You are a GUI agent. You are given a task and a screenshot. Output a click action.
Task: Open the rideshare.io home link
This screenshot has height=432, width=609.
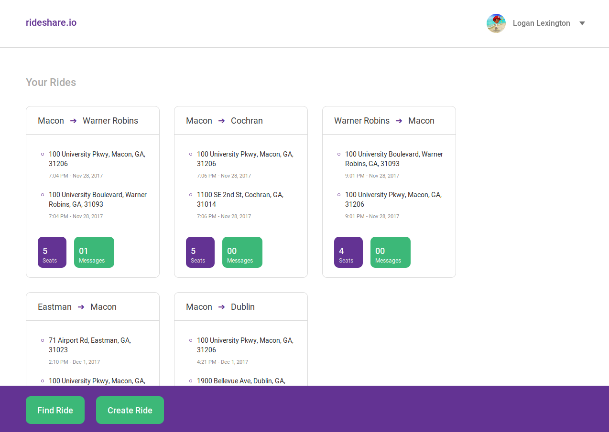51,22
